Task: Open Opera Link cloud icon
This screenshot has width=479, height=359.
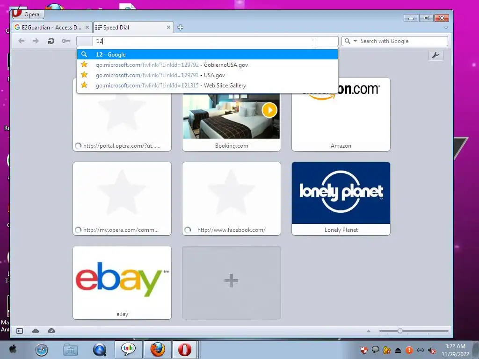Action: 36,331
